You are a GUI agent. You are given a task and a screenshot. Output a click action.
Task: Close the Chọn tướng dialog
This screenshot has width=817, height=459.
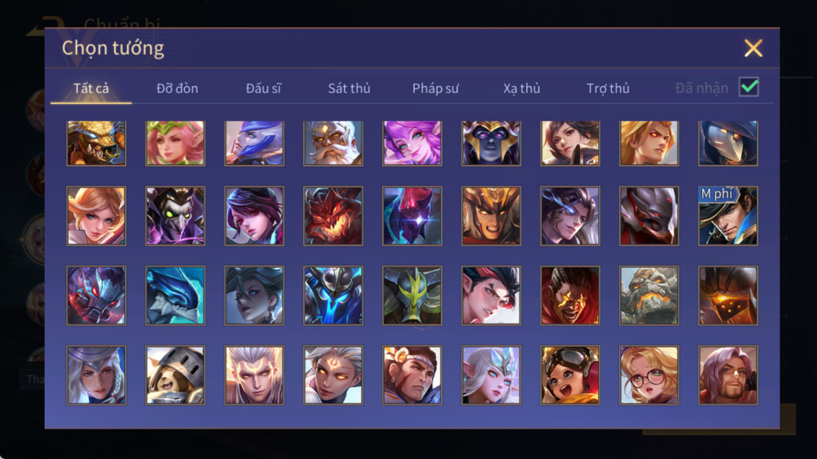point(753,48)
